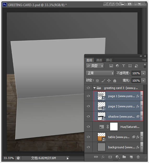Click the Hue/Saturation adjustment icon
The width and height of the screenshot is (149, 163).
coord(102,127)
